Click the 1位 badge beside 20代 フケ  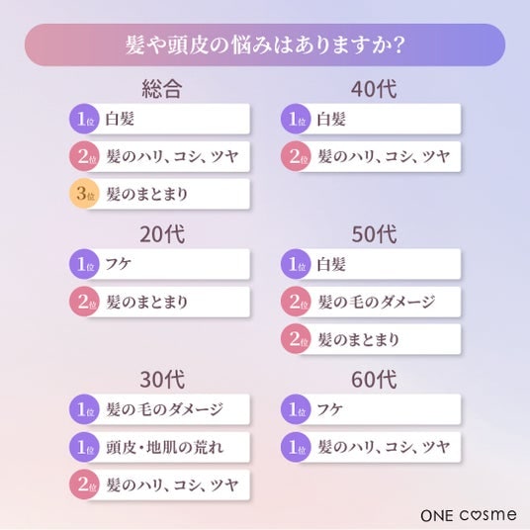tap(84, 264)
